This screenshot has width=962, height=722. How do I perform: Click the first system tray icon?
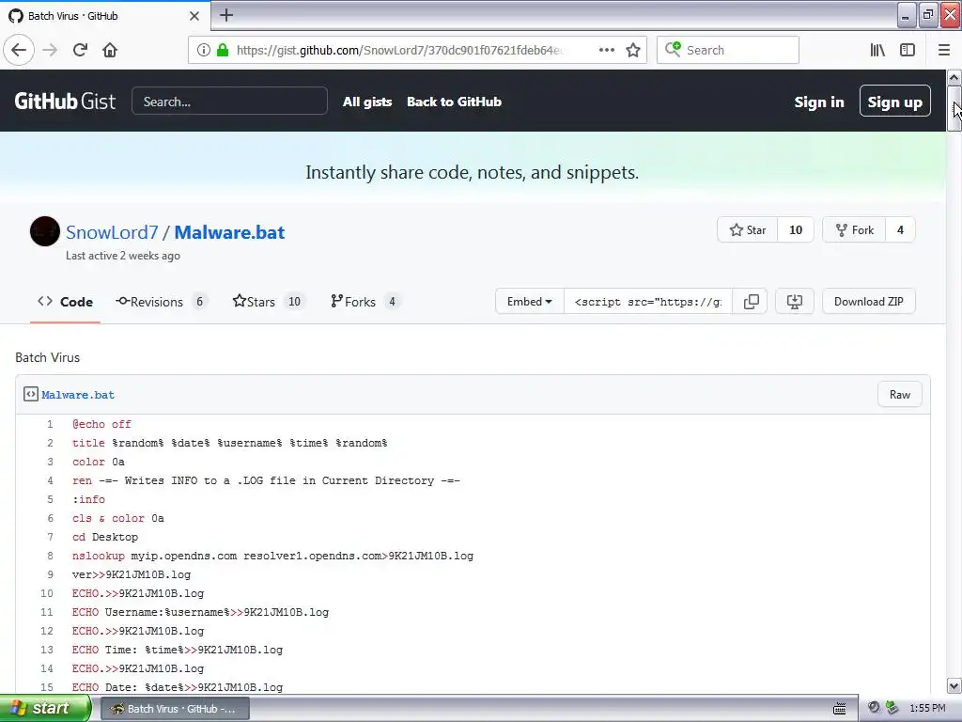[x=875, y=708]
